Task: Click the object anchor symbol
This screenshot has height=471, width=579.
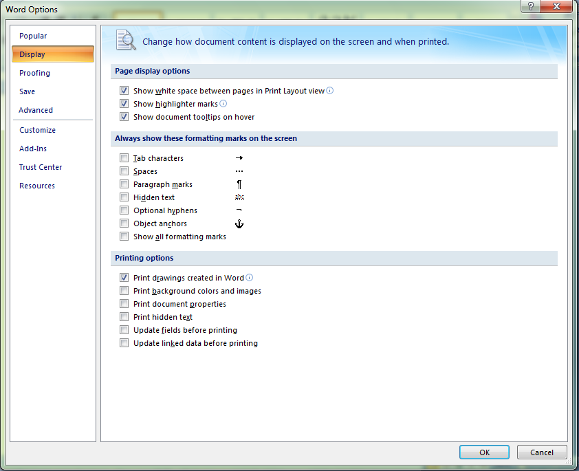Action: [239, 223]
